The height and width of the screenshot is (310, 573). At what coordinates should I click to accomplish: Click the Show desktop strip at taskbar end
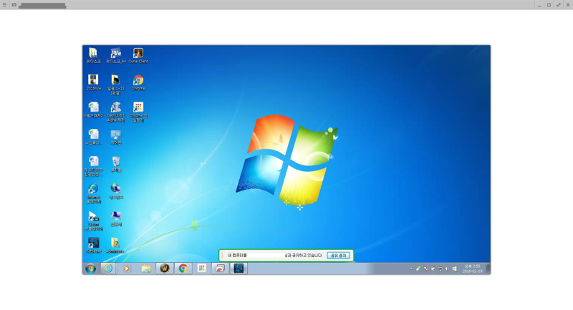[488, 268]
